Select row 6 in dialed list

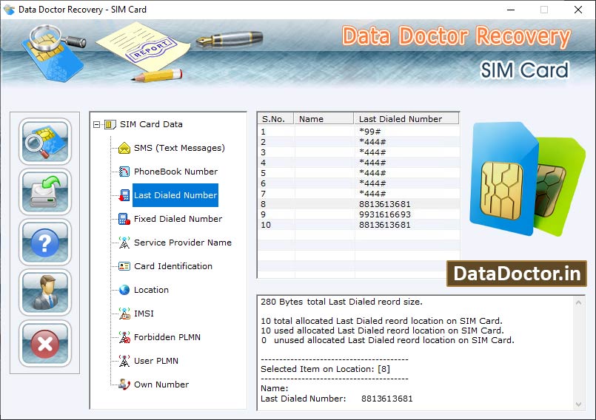pos(358,183)
